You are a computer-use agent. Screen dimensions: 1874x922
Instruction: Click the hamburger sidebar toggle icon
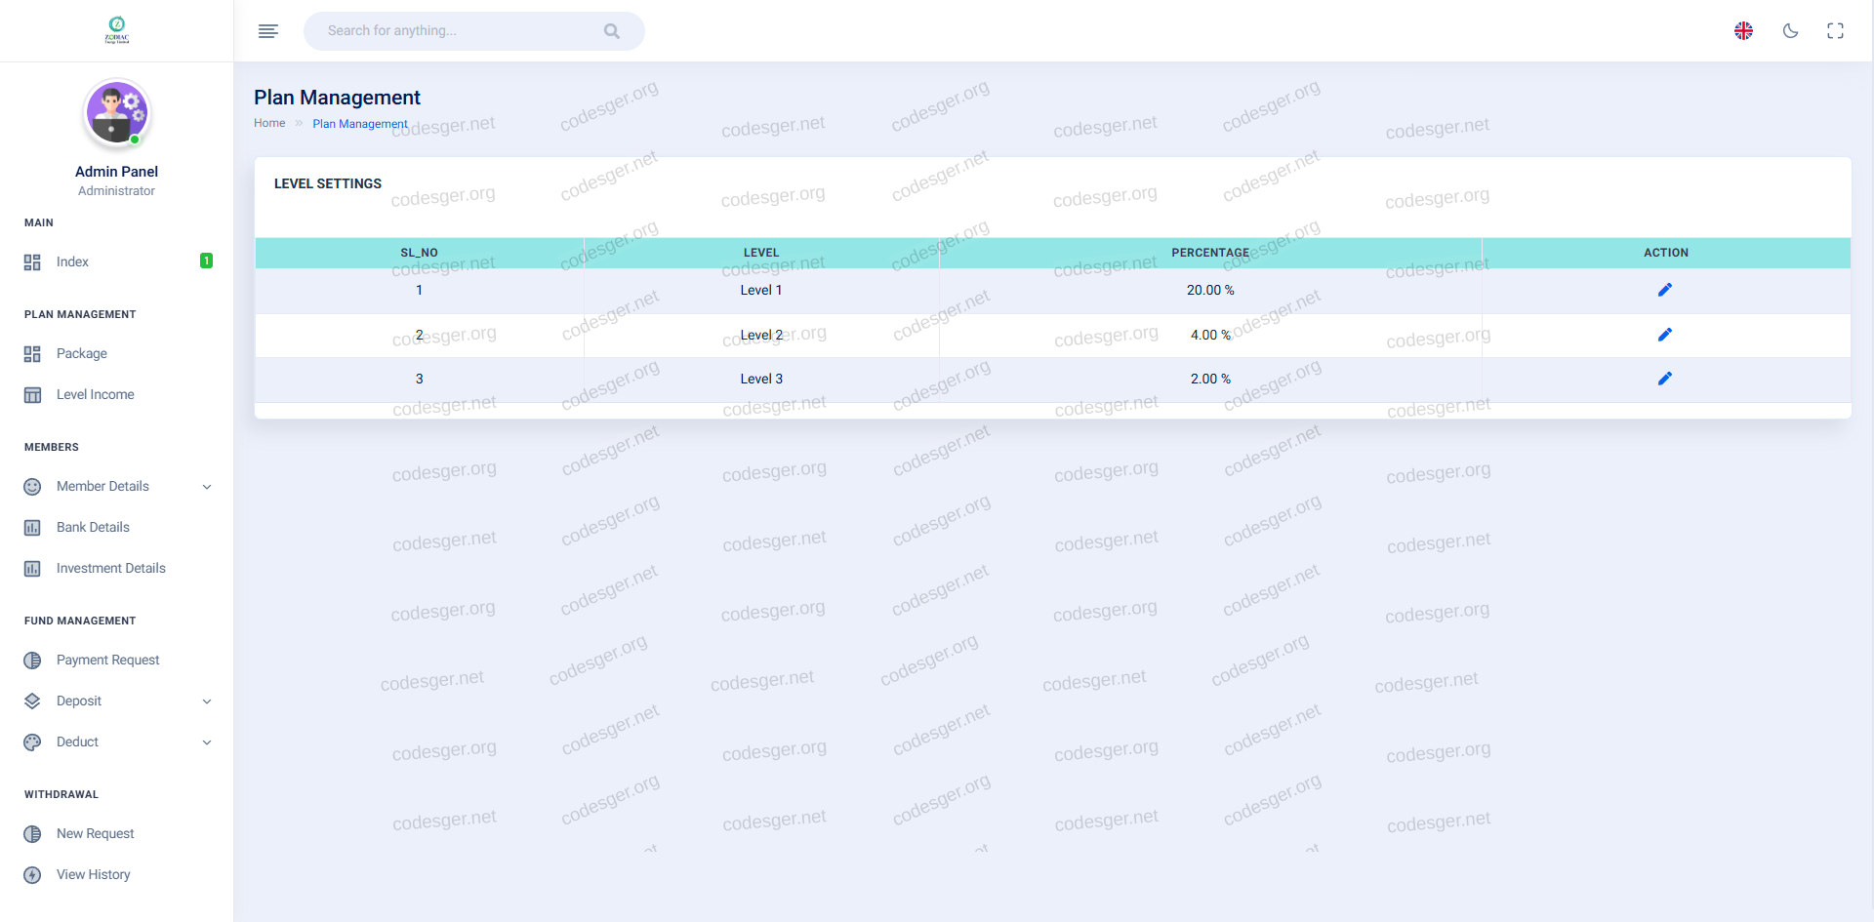(268, 31)
